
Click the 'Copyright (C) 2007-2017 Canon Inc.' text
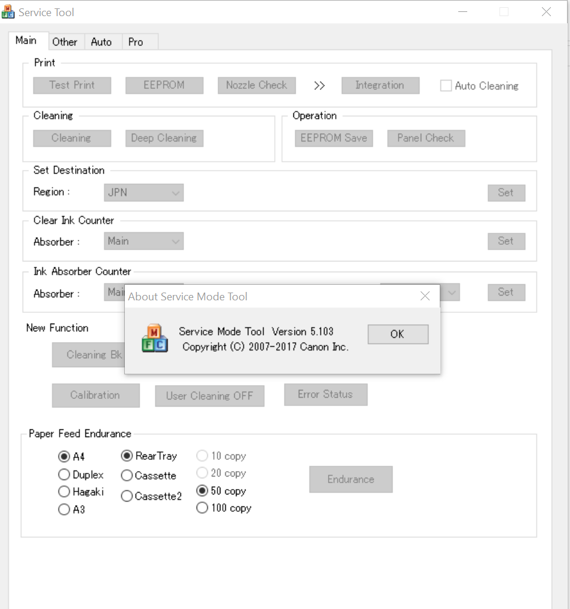[265, 347]
